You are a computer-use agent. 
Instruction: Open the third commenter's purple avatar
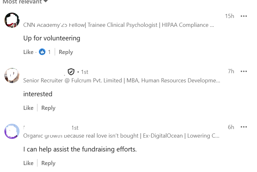click(x=12, y=131)
